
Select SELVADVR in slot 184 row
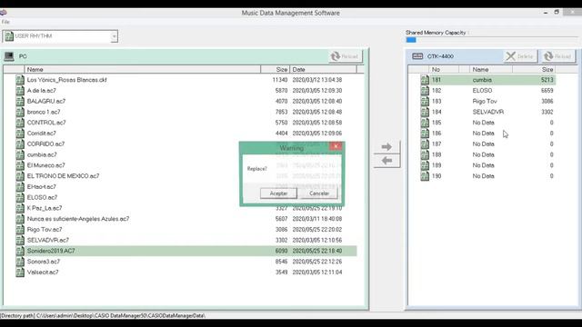point(488,112)
